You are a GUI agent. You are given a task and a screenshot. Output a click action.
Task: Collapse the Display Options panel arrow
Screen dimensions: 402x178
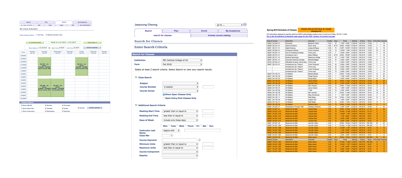pyautogui.click(x=20, y=102)
